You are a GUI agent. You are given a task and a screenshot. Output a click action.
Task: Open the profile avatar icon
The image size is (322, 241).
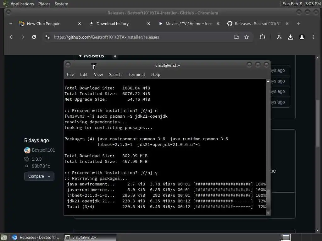302,37
